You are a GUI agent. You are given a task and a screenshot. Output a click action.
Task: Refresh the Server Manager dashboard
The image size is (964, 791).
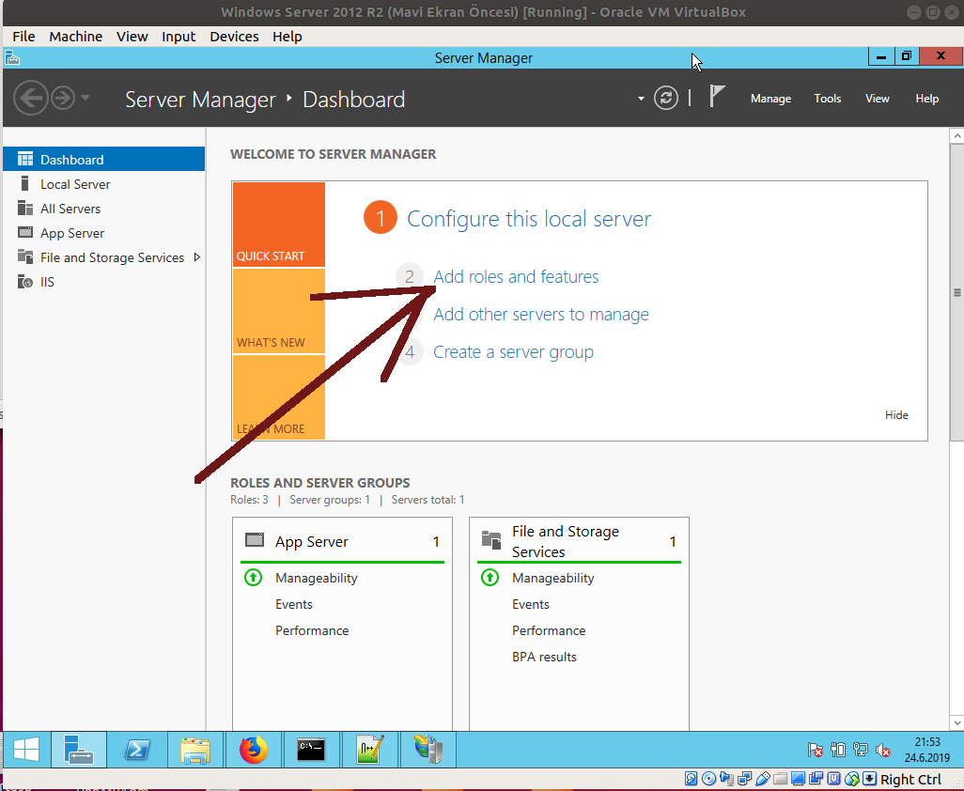click(666, 98)
